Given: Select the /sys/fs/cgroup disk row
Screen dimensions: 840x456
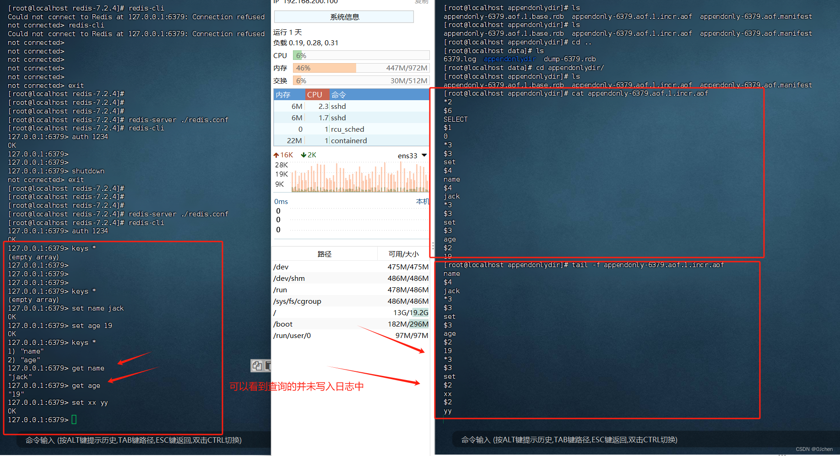Looking at the screenshot, I should 351,301.
